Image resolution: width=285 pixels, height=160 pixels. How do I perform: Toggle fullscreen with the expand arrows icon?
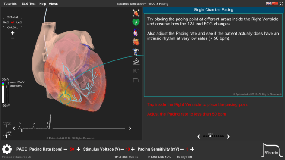click(282, 3)
